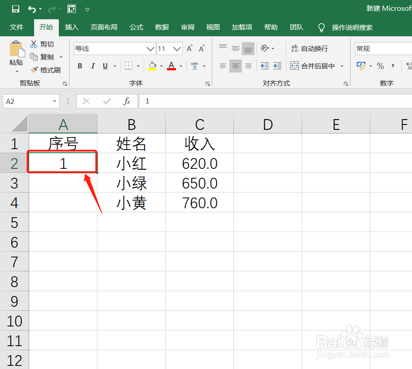
Task: Open the 对齐方式 alignment dialog launcher
Action: (346, 84)
